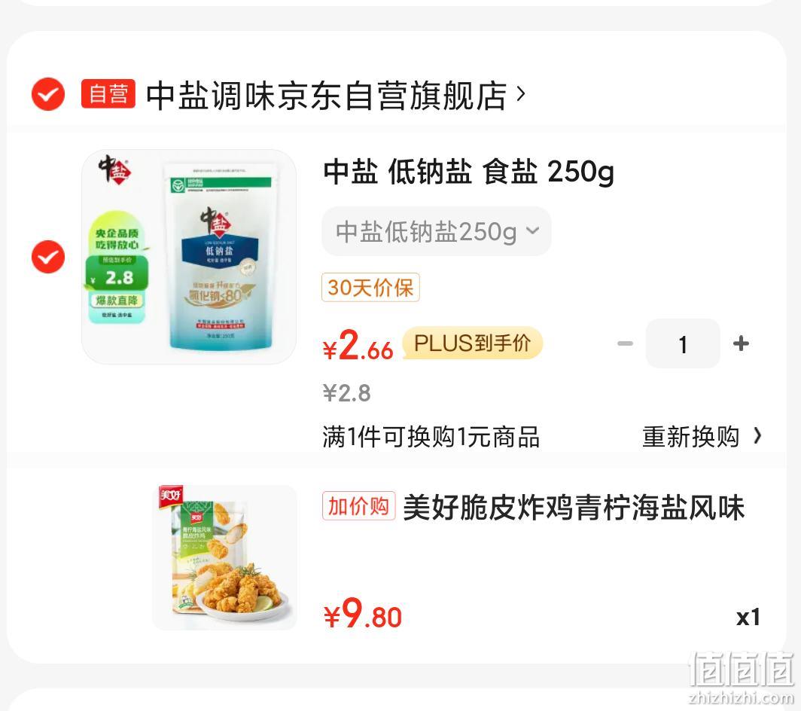Image resolution: width=801 pixels, height=711 pixels.
Task: Deselect the 中盐 低钠盐 item checkbox
Action: (x=48, y=257)
